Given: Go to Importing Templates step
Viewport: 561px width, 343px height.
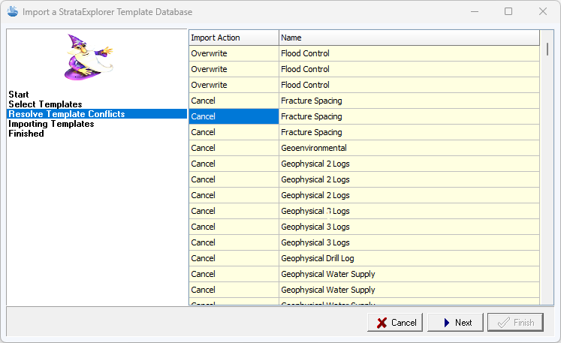Looking at the screenshot, I should click(x=51, y=124).
